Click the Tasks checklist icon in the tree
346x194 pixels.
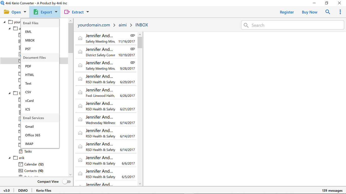(21, 151)
